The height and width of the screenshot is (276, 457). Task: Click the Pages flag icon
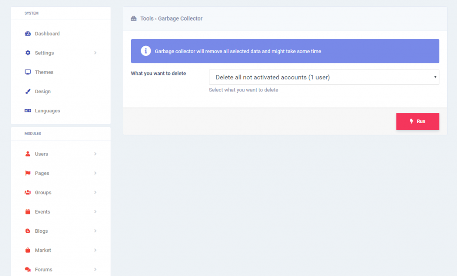(x=28, y=173)
